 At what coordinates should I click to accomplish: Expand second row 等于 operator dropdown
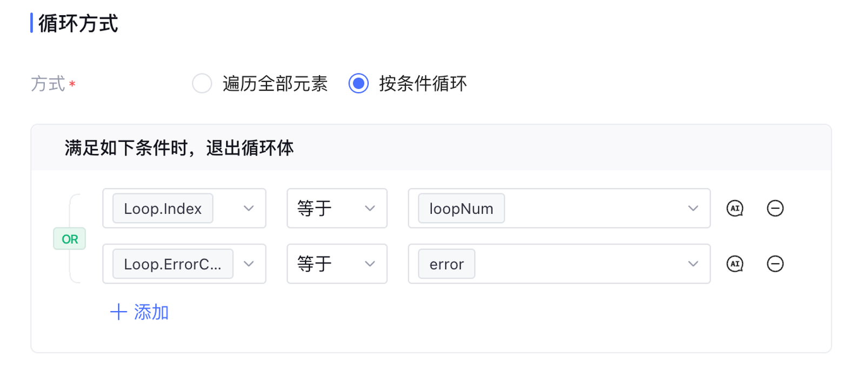coord(370,264)
